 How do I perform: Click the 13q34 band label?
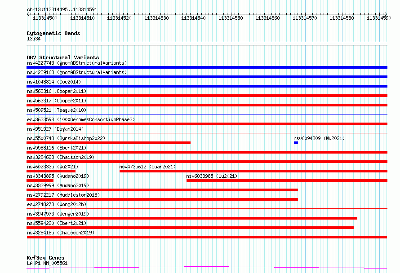(34, 39)
